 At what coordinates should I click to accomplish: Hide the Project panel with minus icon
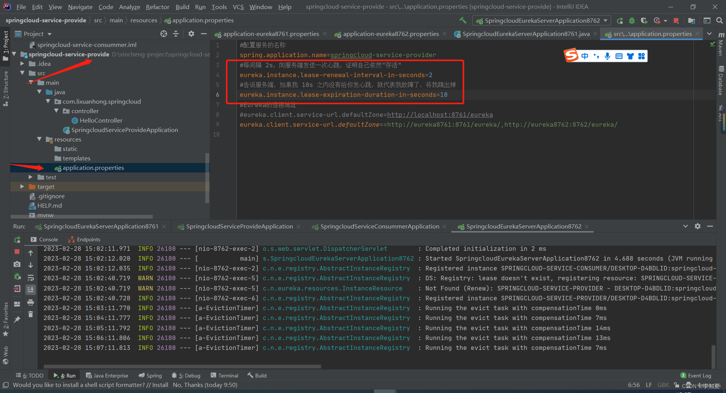[204, 34]
